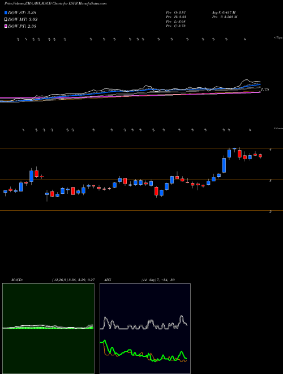Click the 'Avg V: 6.437 M' volume text
The image size is (283, 374).
coord(223,12)
